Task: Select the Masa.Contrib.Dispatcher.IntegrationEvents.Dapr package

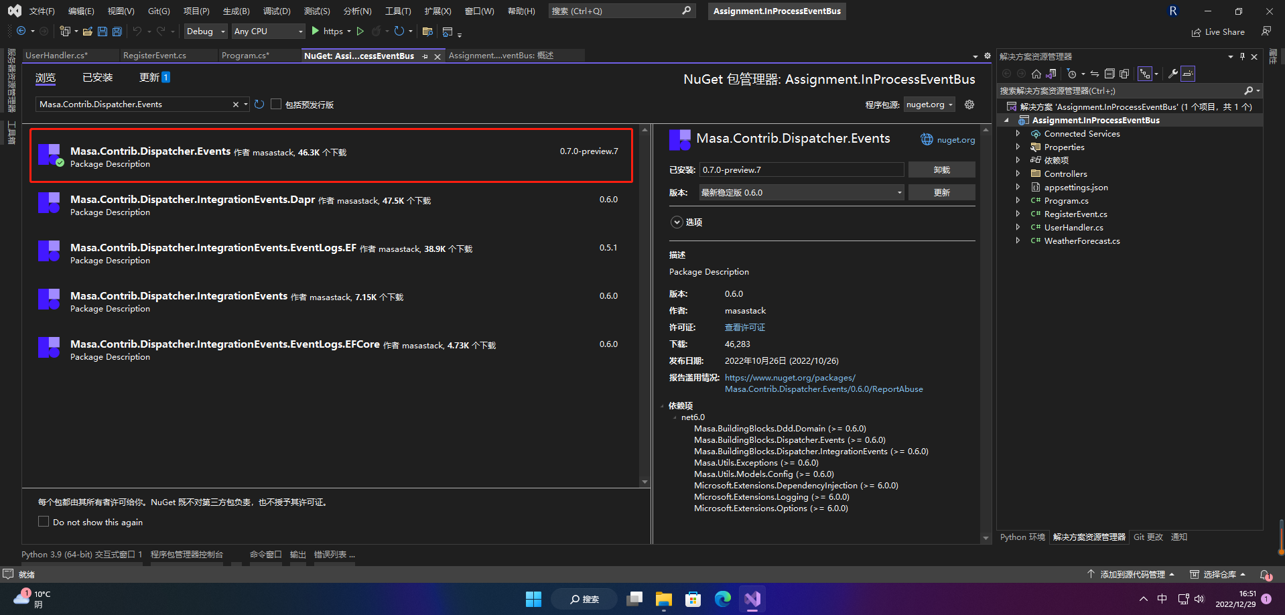Action: (x=332, y=205)
